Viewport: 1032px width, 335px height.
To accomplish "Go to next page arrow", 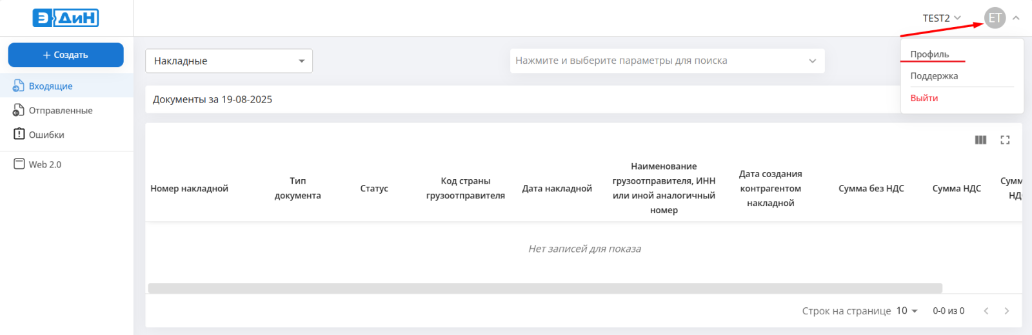I will (x=1007, y=311).
